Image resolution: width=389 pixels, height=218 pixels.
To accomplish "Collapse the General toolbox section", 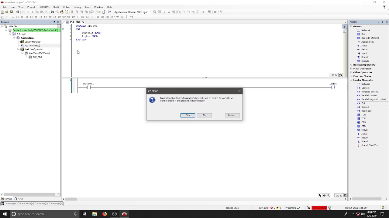I will click(x=351, y=26).
